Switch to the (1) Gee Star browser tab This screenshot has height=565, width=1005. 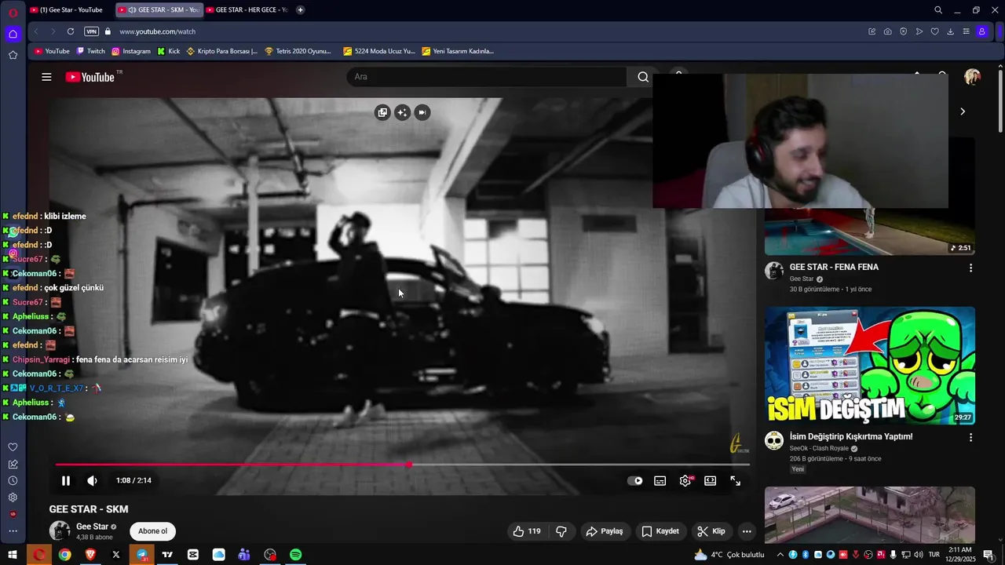69,10
